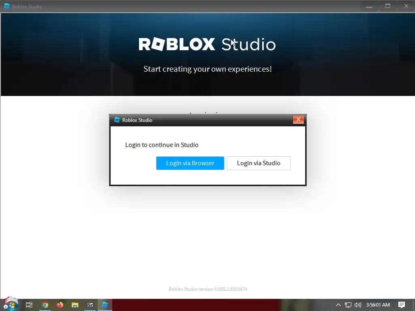Click the main window title bar Roblox icon
The width and height of the screenshot is (415, 311).
6,6
